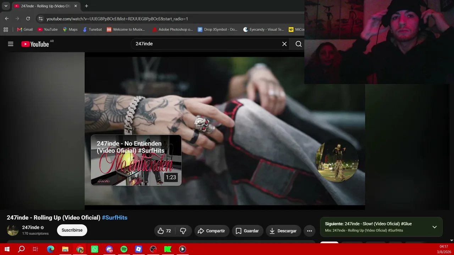Close the 247inde Rolling Up tab
Screen dimensions: 454x255
(x=76, y=6)
